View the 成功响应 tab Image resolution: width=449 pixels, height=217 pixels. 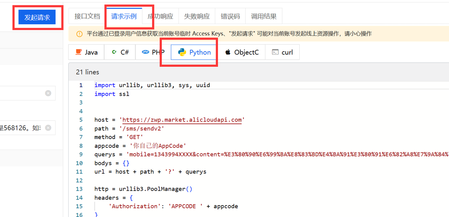(x=160, y=16)
